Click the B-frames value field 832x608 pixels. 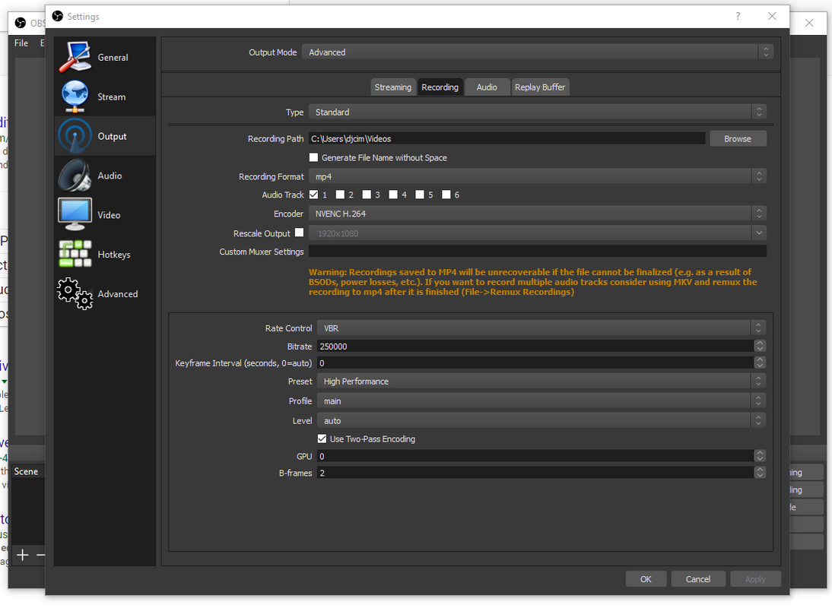pos(535,472)
